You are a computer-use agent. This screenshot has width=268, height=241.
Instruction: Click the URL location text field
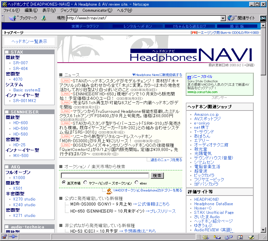click(x=144, y=18)
